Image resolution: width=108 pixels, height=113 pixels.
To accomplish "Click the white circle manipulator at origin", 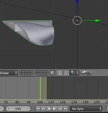I will pos(77,20).
